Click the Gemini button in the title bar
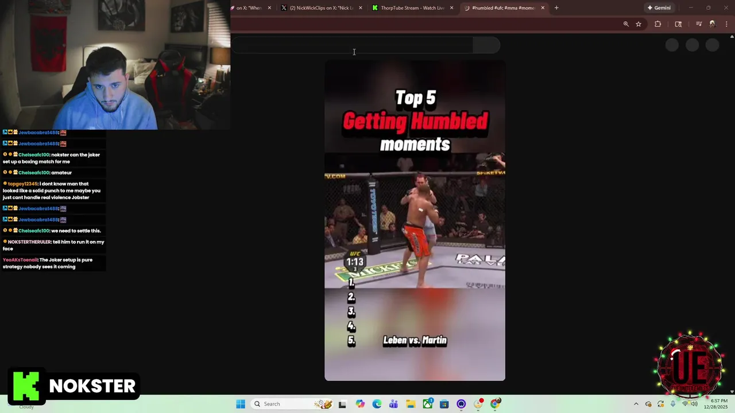 [x=659, y=8]
